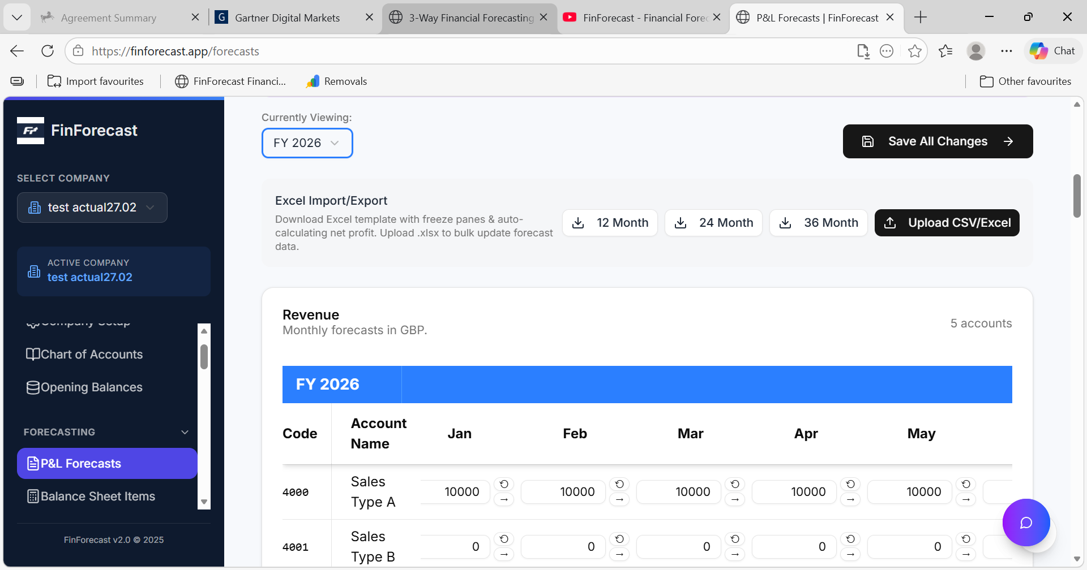The height and width of the screenshot is (570, 1087).
Task: Click the FinForecast logo icon
Action: pos(31,131)
